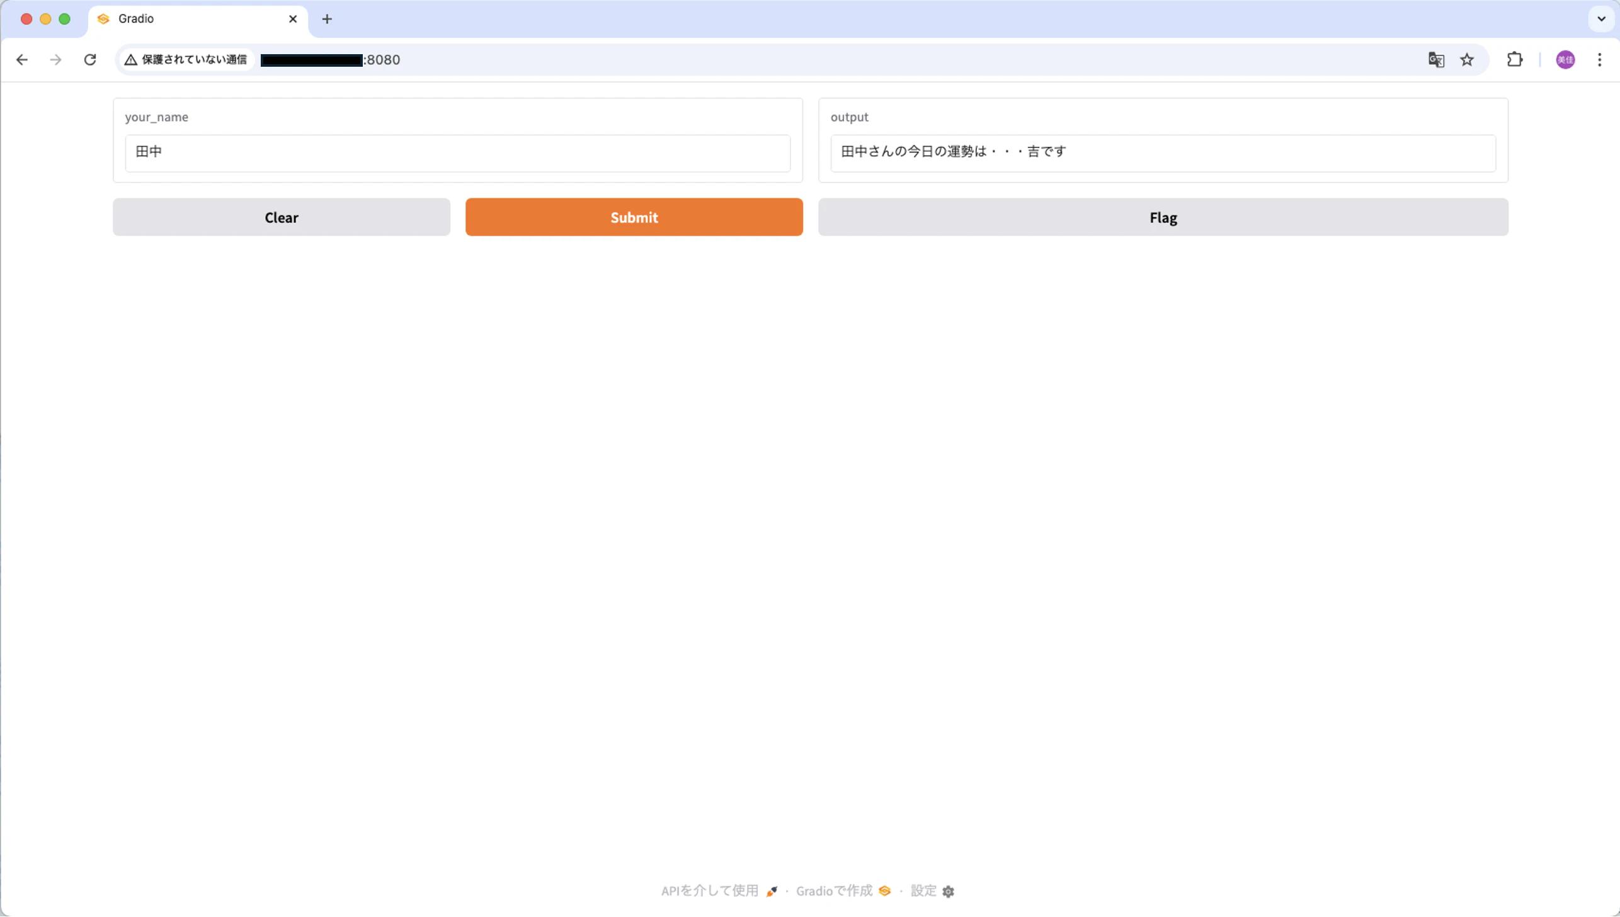Open APIを介して使用 link in footer
The height and width of the screenshot is (917, 1620).
[719, 891]
